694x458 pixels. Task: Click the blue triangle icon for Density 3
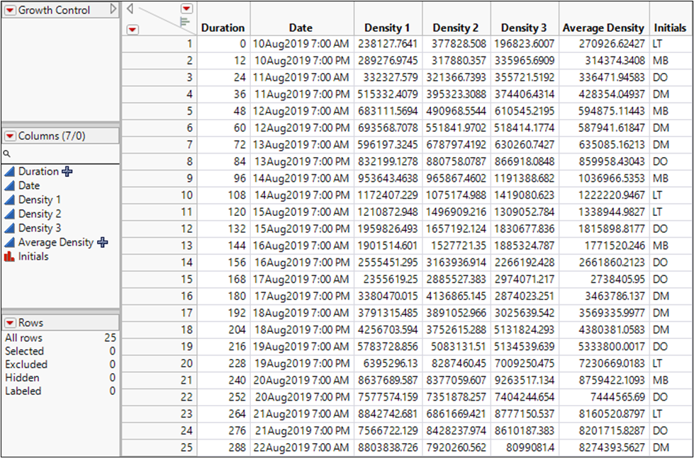(x=10, y=228)
